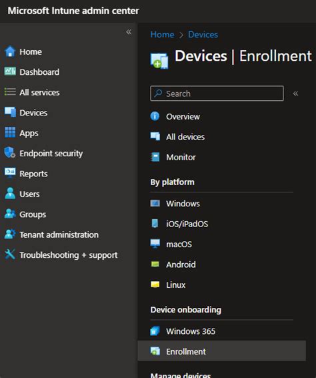Open Dashboard from sidebar
Viewport: 316px width, 378px height.
coord(39,72)
